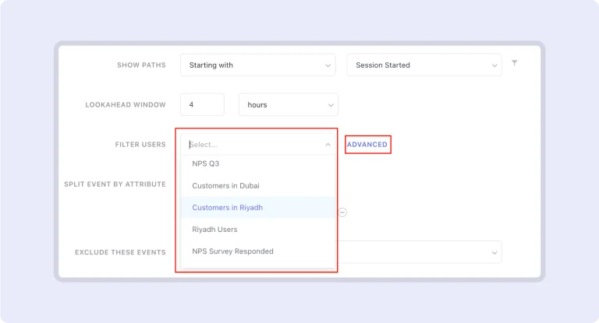Click the Filter Users label
599x323 pixels.
click(x=140, y=145)
